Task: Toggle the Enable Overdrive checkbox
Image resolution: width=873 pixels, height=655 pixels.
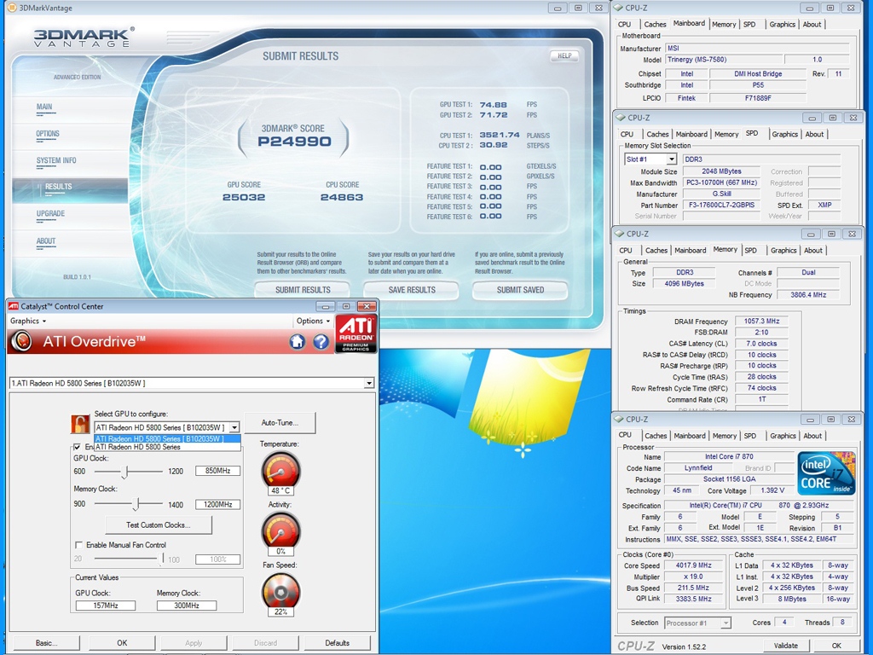Action: pyautogui.click(x=78, y=447)
